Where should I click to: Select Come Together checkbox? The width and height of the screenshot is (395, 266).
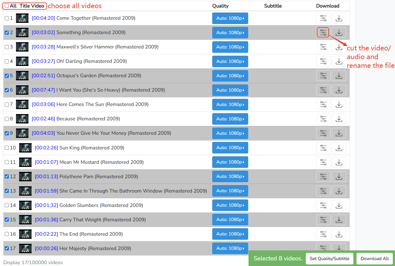(x=7, y=18)
